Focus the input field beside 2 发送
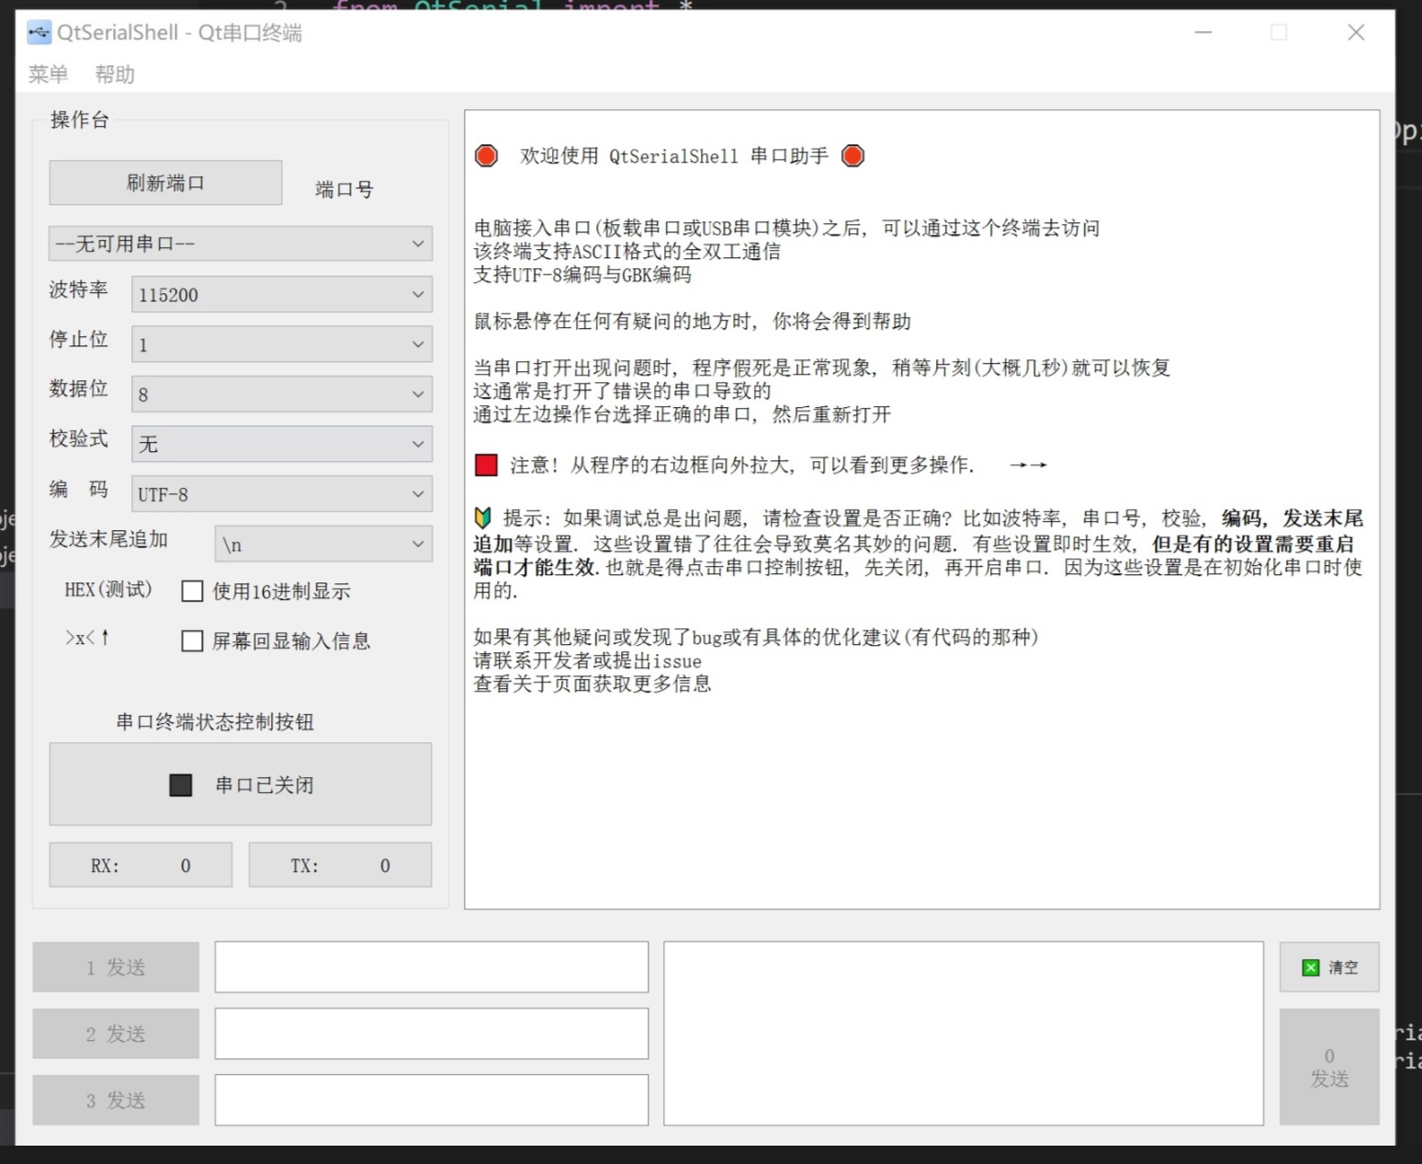Viewport: 1422px width, 1164px height. point(432,1034)
